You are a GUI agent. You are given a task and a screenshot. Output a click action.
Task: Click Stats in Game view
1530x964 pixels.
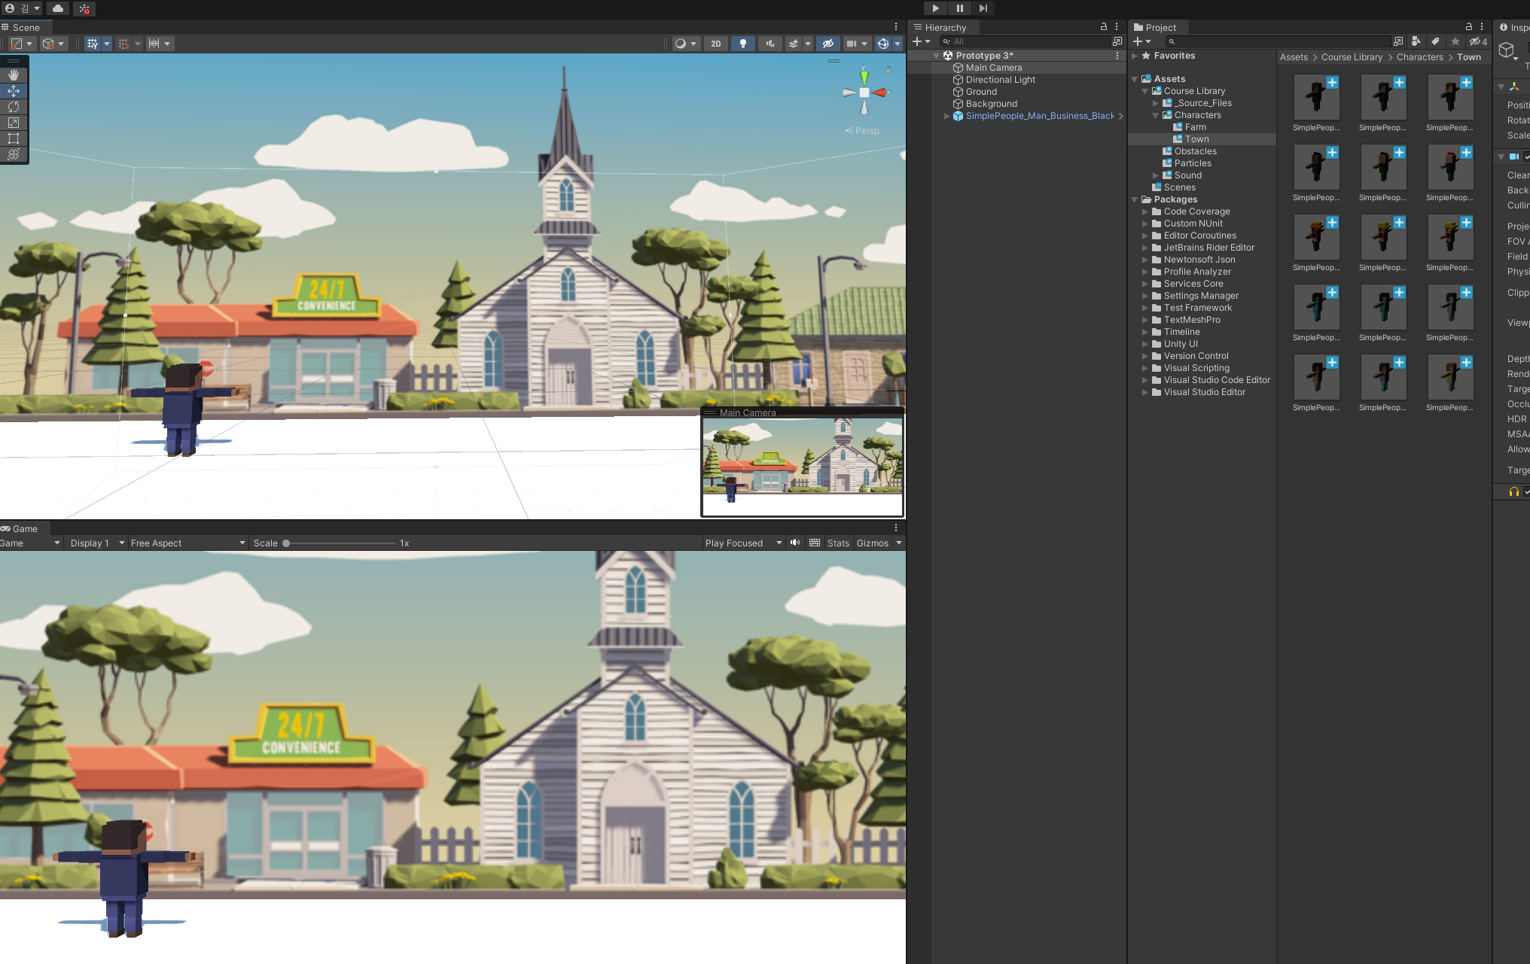point(838,543)
